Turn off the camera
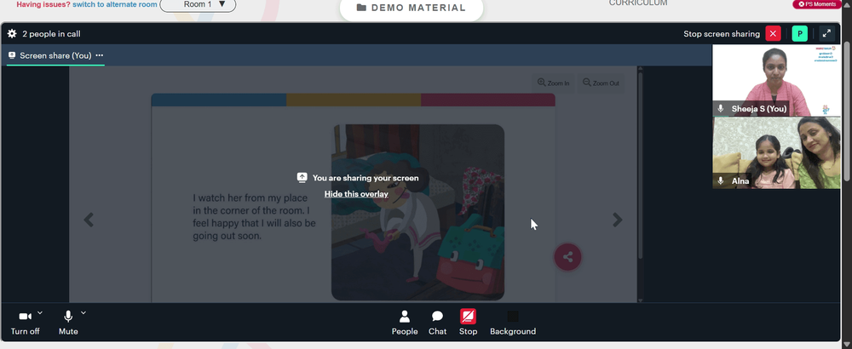This screenshot has height=349, width=852. 25,323
